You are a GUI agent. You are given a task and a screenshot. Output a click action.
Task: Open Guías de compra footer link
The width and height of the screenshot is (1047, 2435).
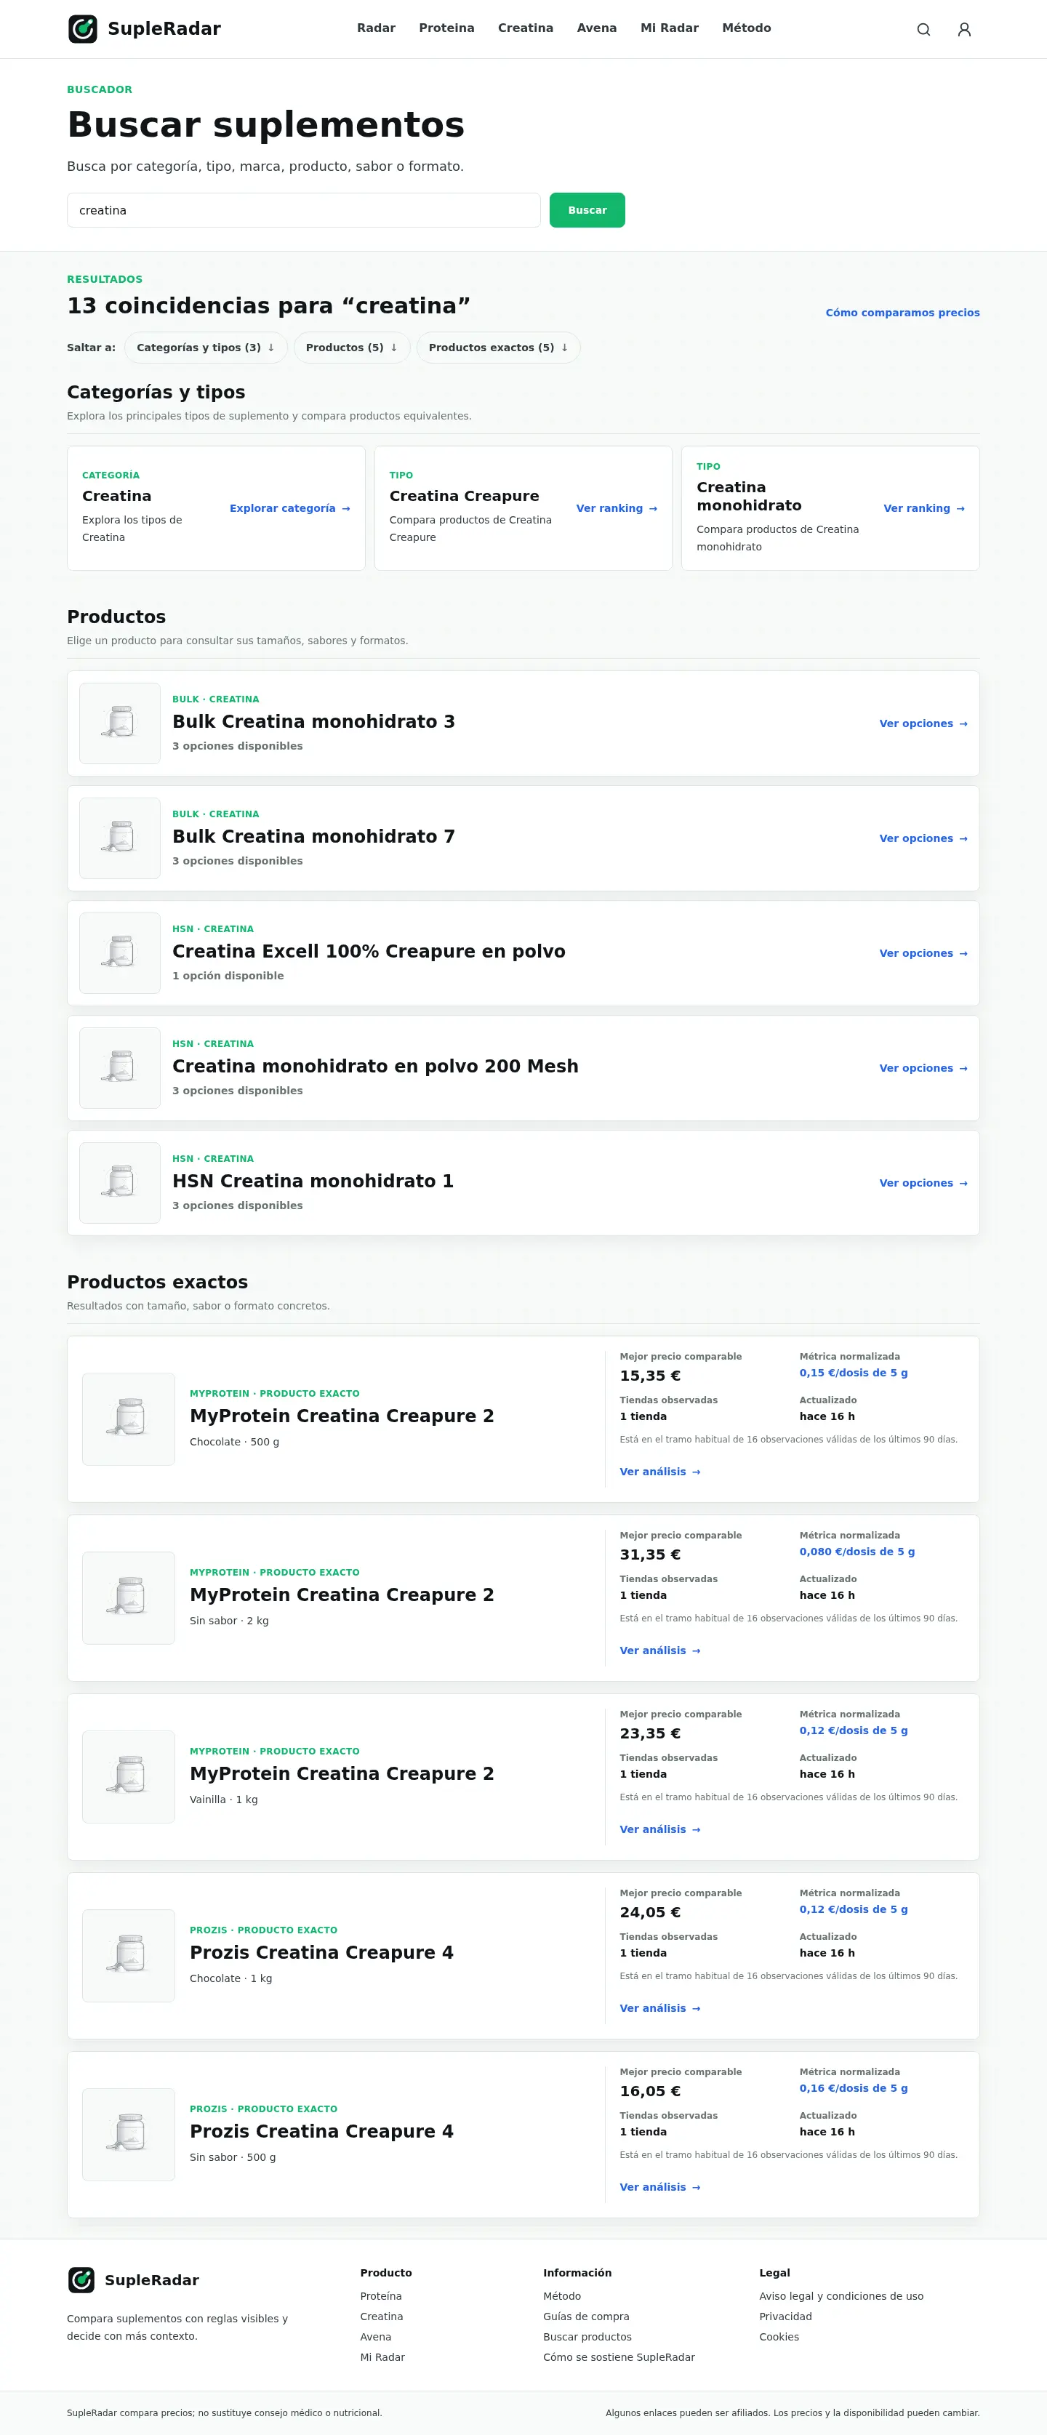(586, 2316)
